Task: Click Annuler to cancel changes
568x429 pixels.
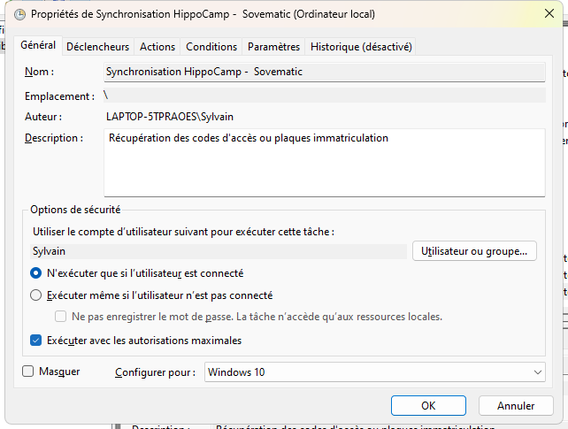Action: tap(516, 406)
